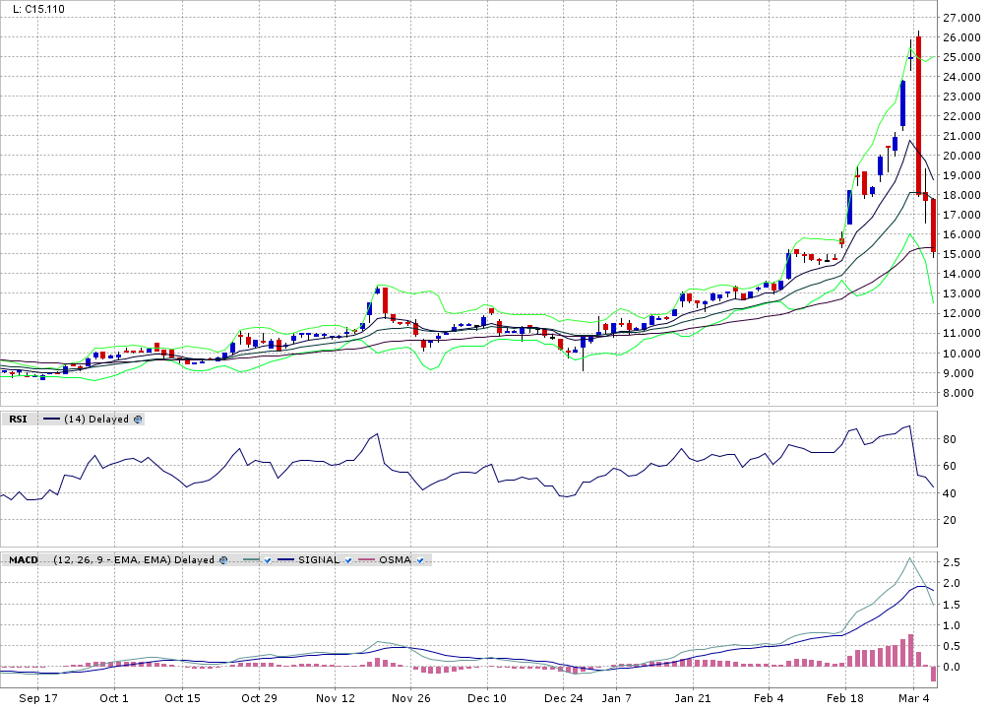This screenshot has width=989, height=712.
Task: Click the 27.000 price axis label
Action: pyautogui.click(x=960, y=18)
